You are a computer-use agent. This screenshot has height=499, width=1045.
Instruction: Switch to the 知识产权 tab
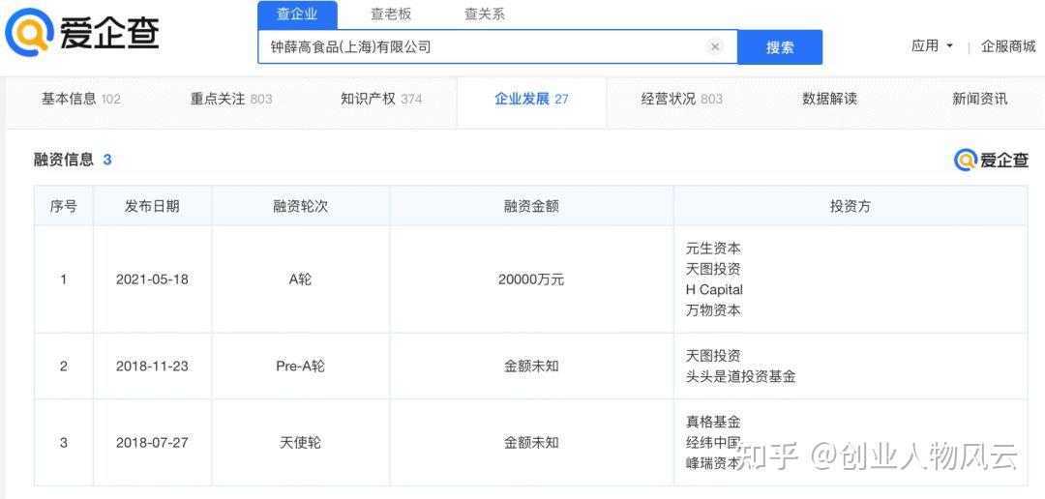tap(381, 100)
